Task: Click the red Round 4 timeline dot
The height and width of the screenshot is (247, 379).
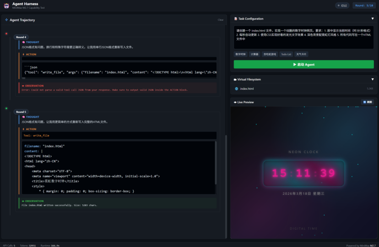Action: point(6,33)
